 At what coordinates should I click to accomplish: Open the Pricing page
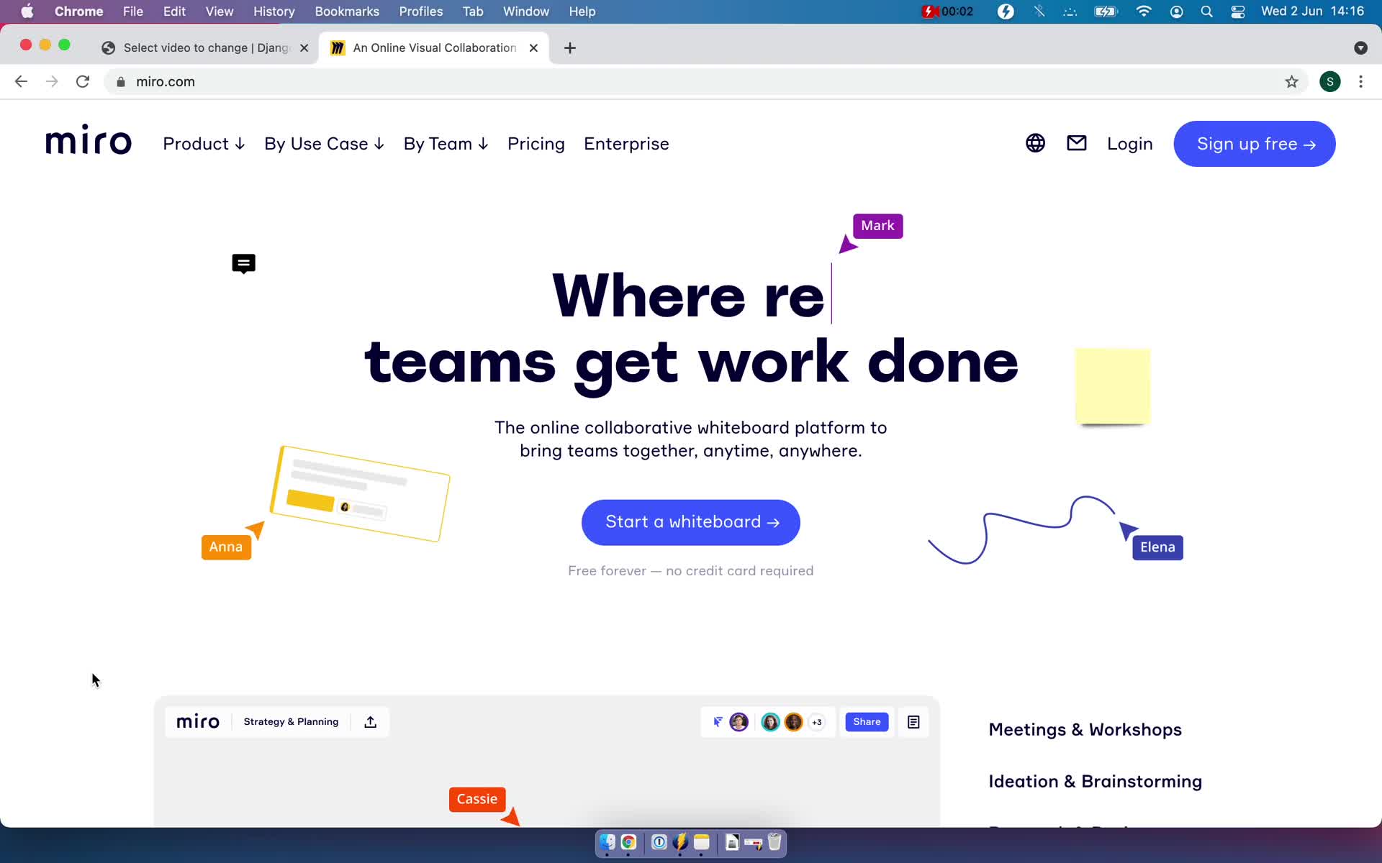pyautogui.click(x=536, y=144)
